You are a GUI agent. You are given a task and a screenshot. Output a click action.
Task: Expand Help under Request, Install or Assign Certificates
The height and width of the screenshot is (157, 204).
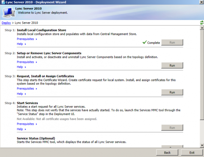pyautogui.click(x=21, y=94)
